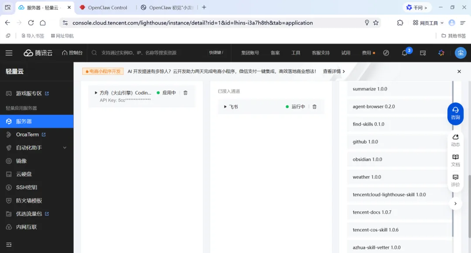
Task: Open the user account avatar
Action: (461, 53)
